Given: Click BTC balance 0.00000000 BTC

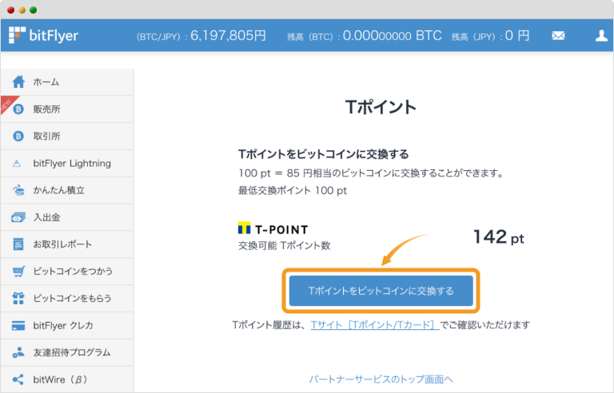Looking at the screenshot, I should (392, 36).
